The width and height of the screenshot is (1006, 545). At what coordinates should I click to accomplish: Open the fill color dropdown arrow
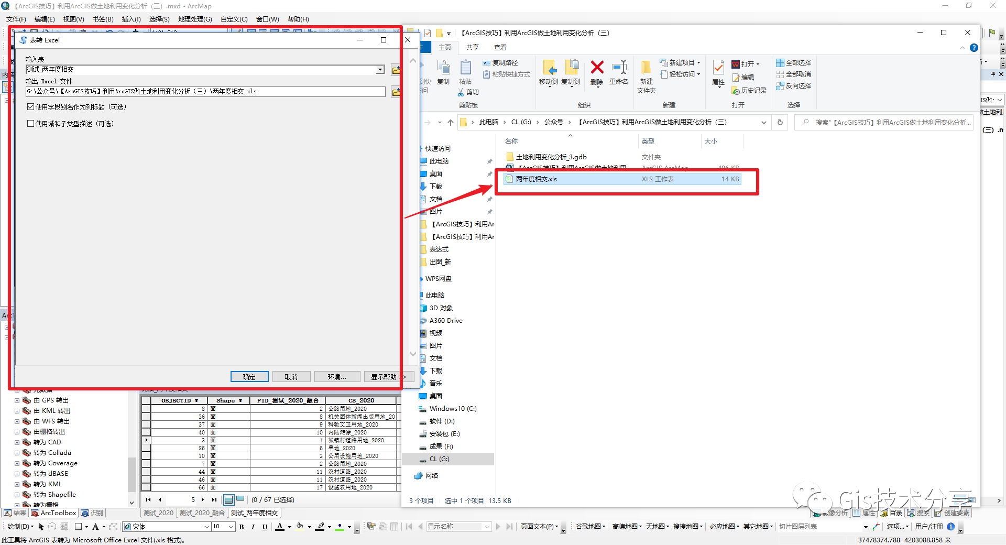point(309,527)
